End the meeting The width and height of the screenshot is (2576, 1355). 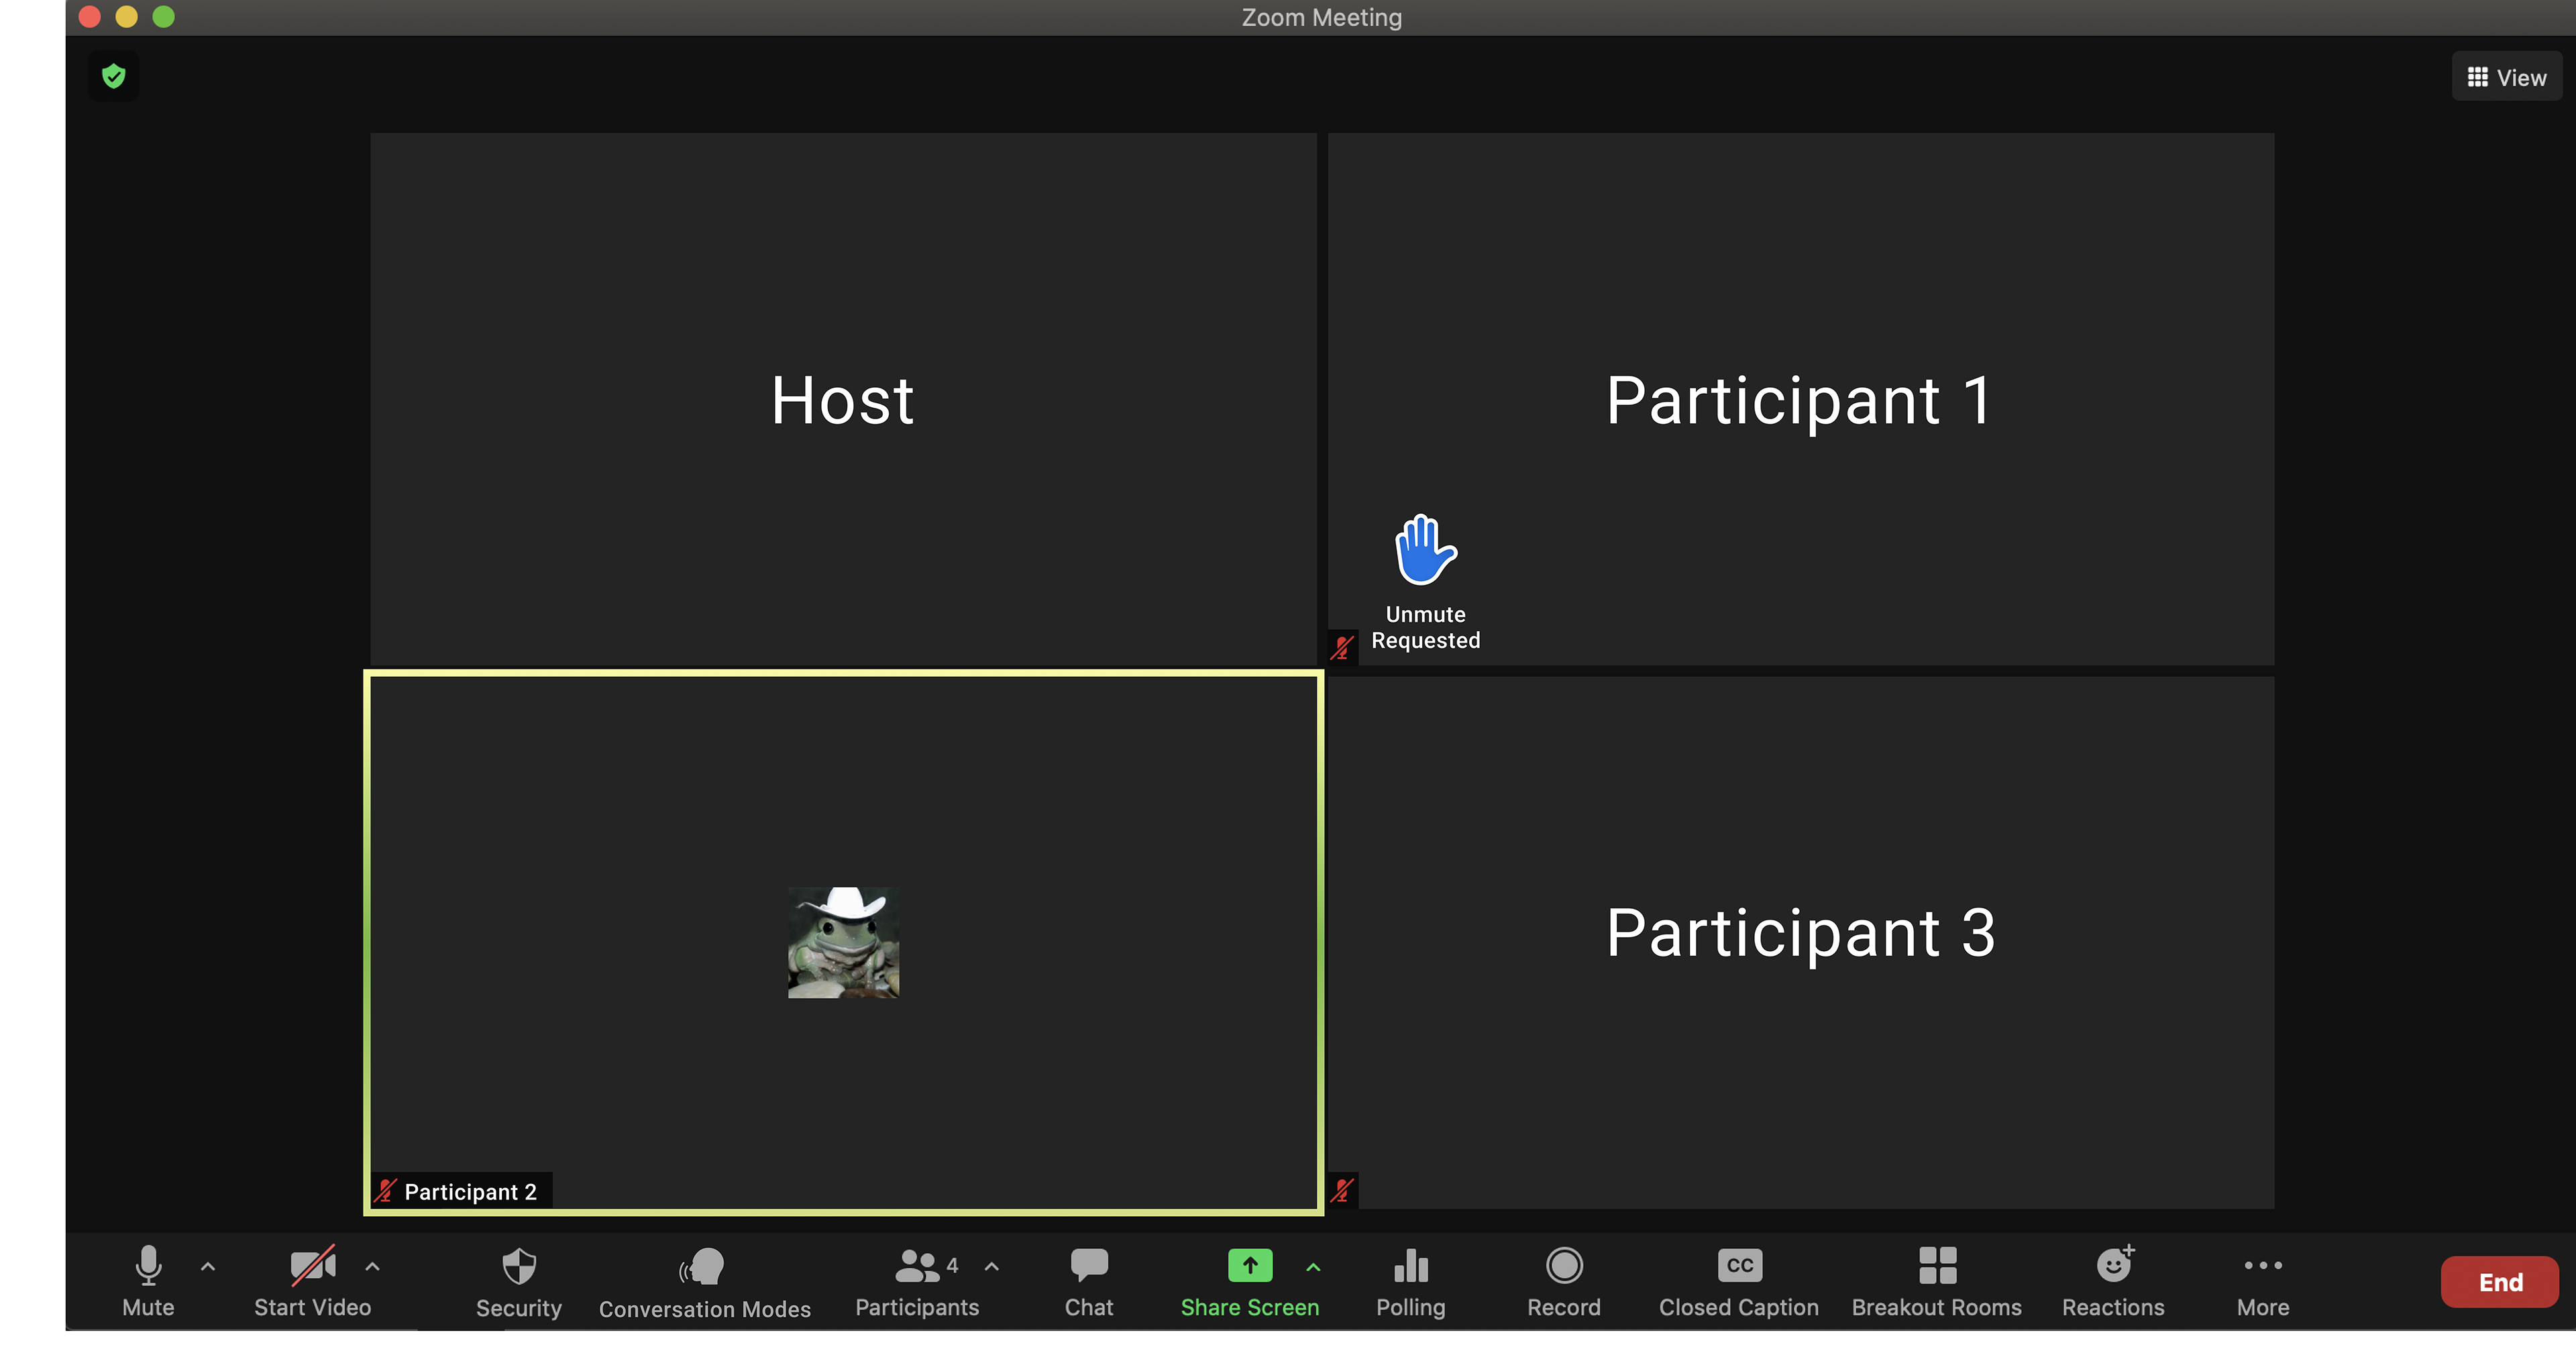pyautogui.click(x=2500, y=1282)
